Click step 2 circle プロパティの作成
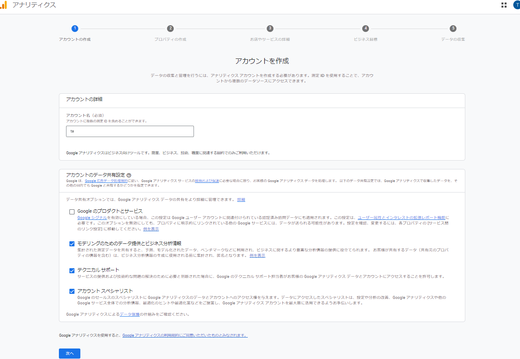 170,29
